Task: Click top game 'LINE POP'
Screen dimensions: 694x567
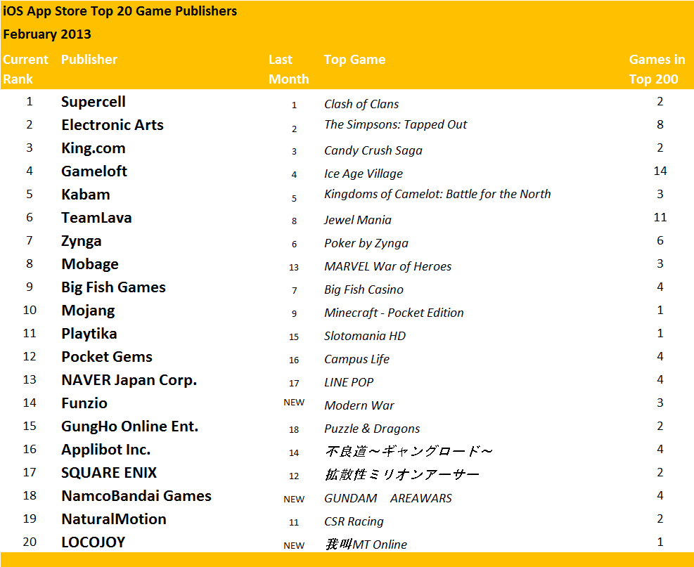Action: click(349, 382)
